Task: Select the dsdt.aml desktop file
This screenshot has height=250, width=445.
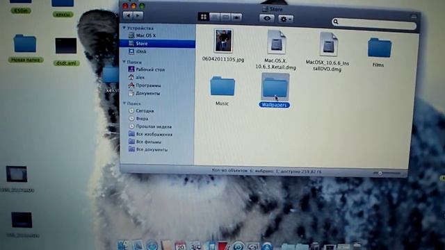Action: click(x=66, y=46)
